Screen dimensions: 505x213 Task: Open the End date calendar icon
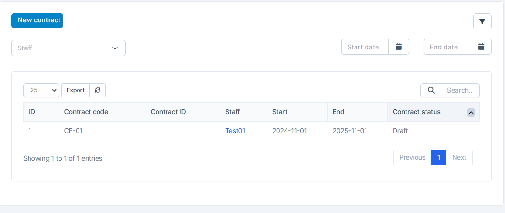pyautogui.click(x=481, y=47)
